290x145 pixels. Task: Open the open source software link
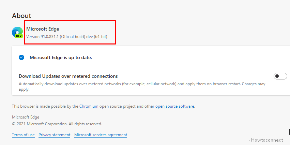click(x=175, y=106)
